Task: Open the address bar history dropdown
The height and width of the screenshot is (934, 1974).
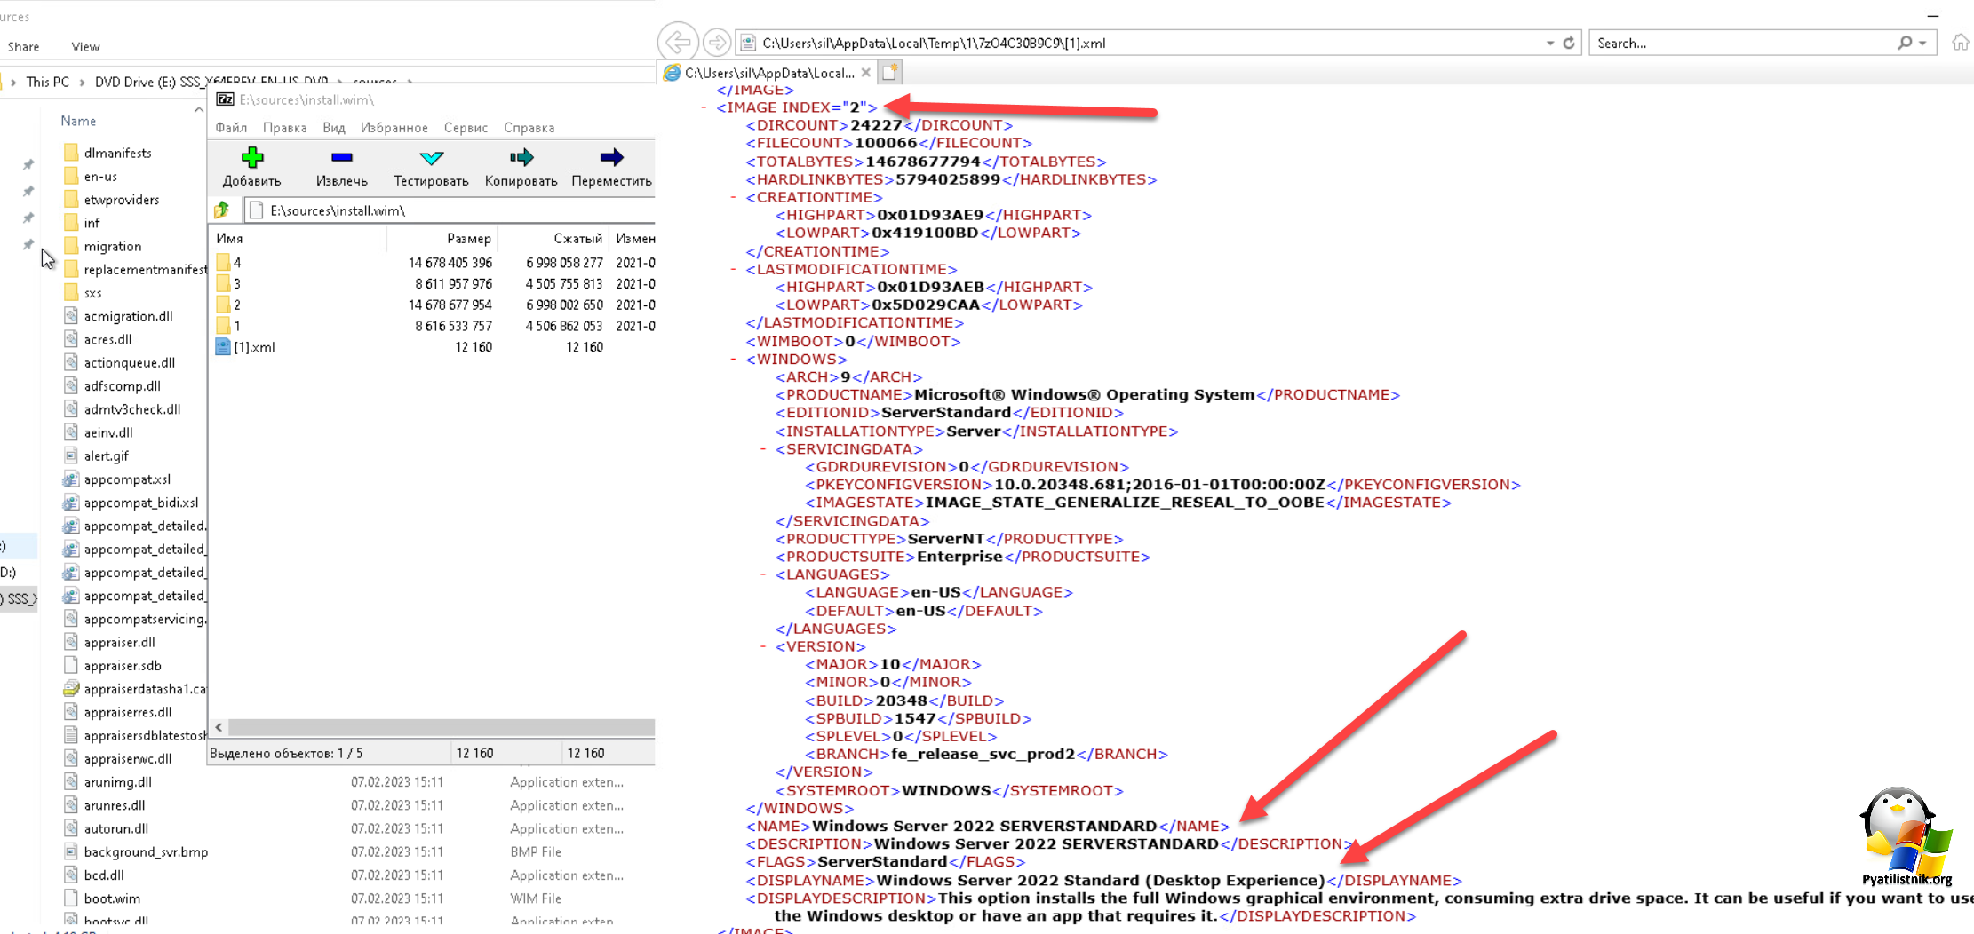Action: pyautogui.click(x=1550, y=43)
